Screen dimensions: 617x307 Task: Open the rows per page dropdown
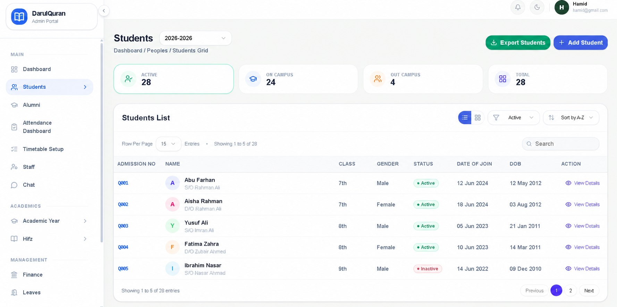pos(168,144)
